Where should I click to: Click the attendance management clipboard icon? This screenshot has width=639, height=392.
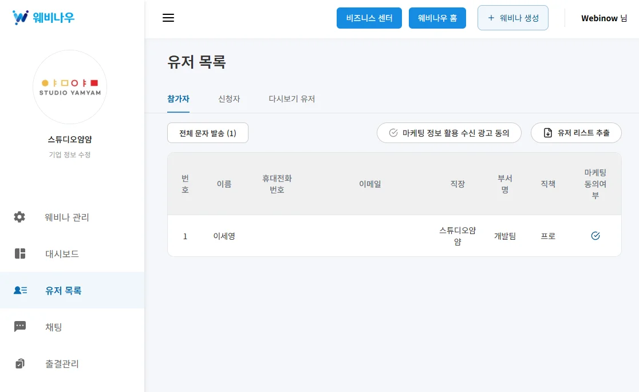[x=19, y=363]
